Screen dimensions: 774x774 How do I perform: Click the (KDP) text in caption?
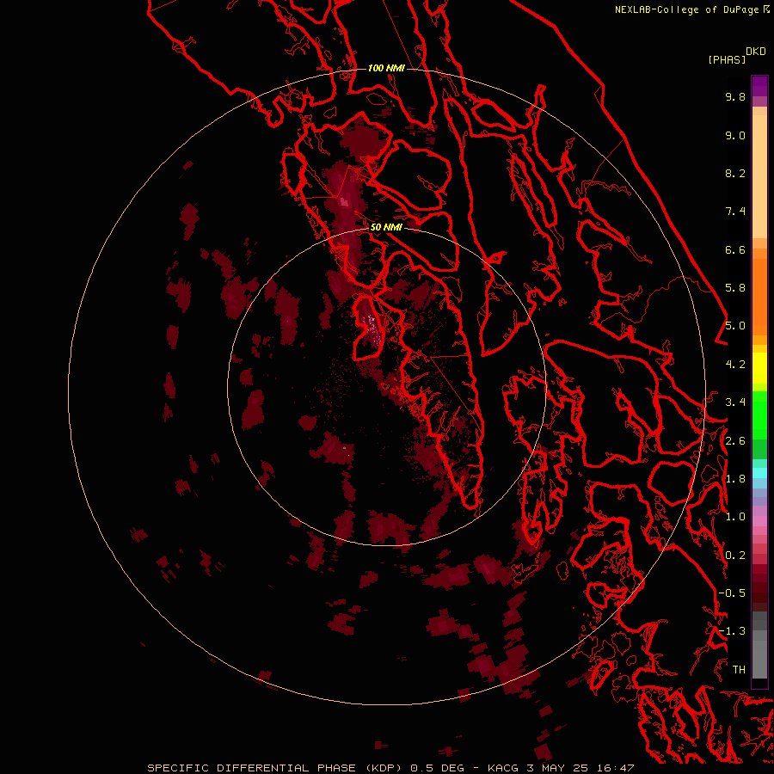tap(386, 768)
